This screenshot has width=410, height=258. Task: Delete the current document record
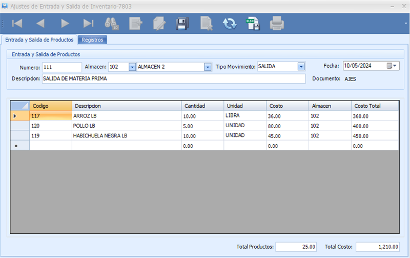[x=206, y=23]
